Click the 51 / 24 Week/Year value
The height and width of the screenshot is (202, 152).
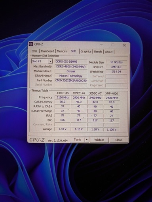[116, 72]
